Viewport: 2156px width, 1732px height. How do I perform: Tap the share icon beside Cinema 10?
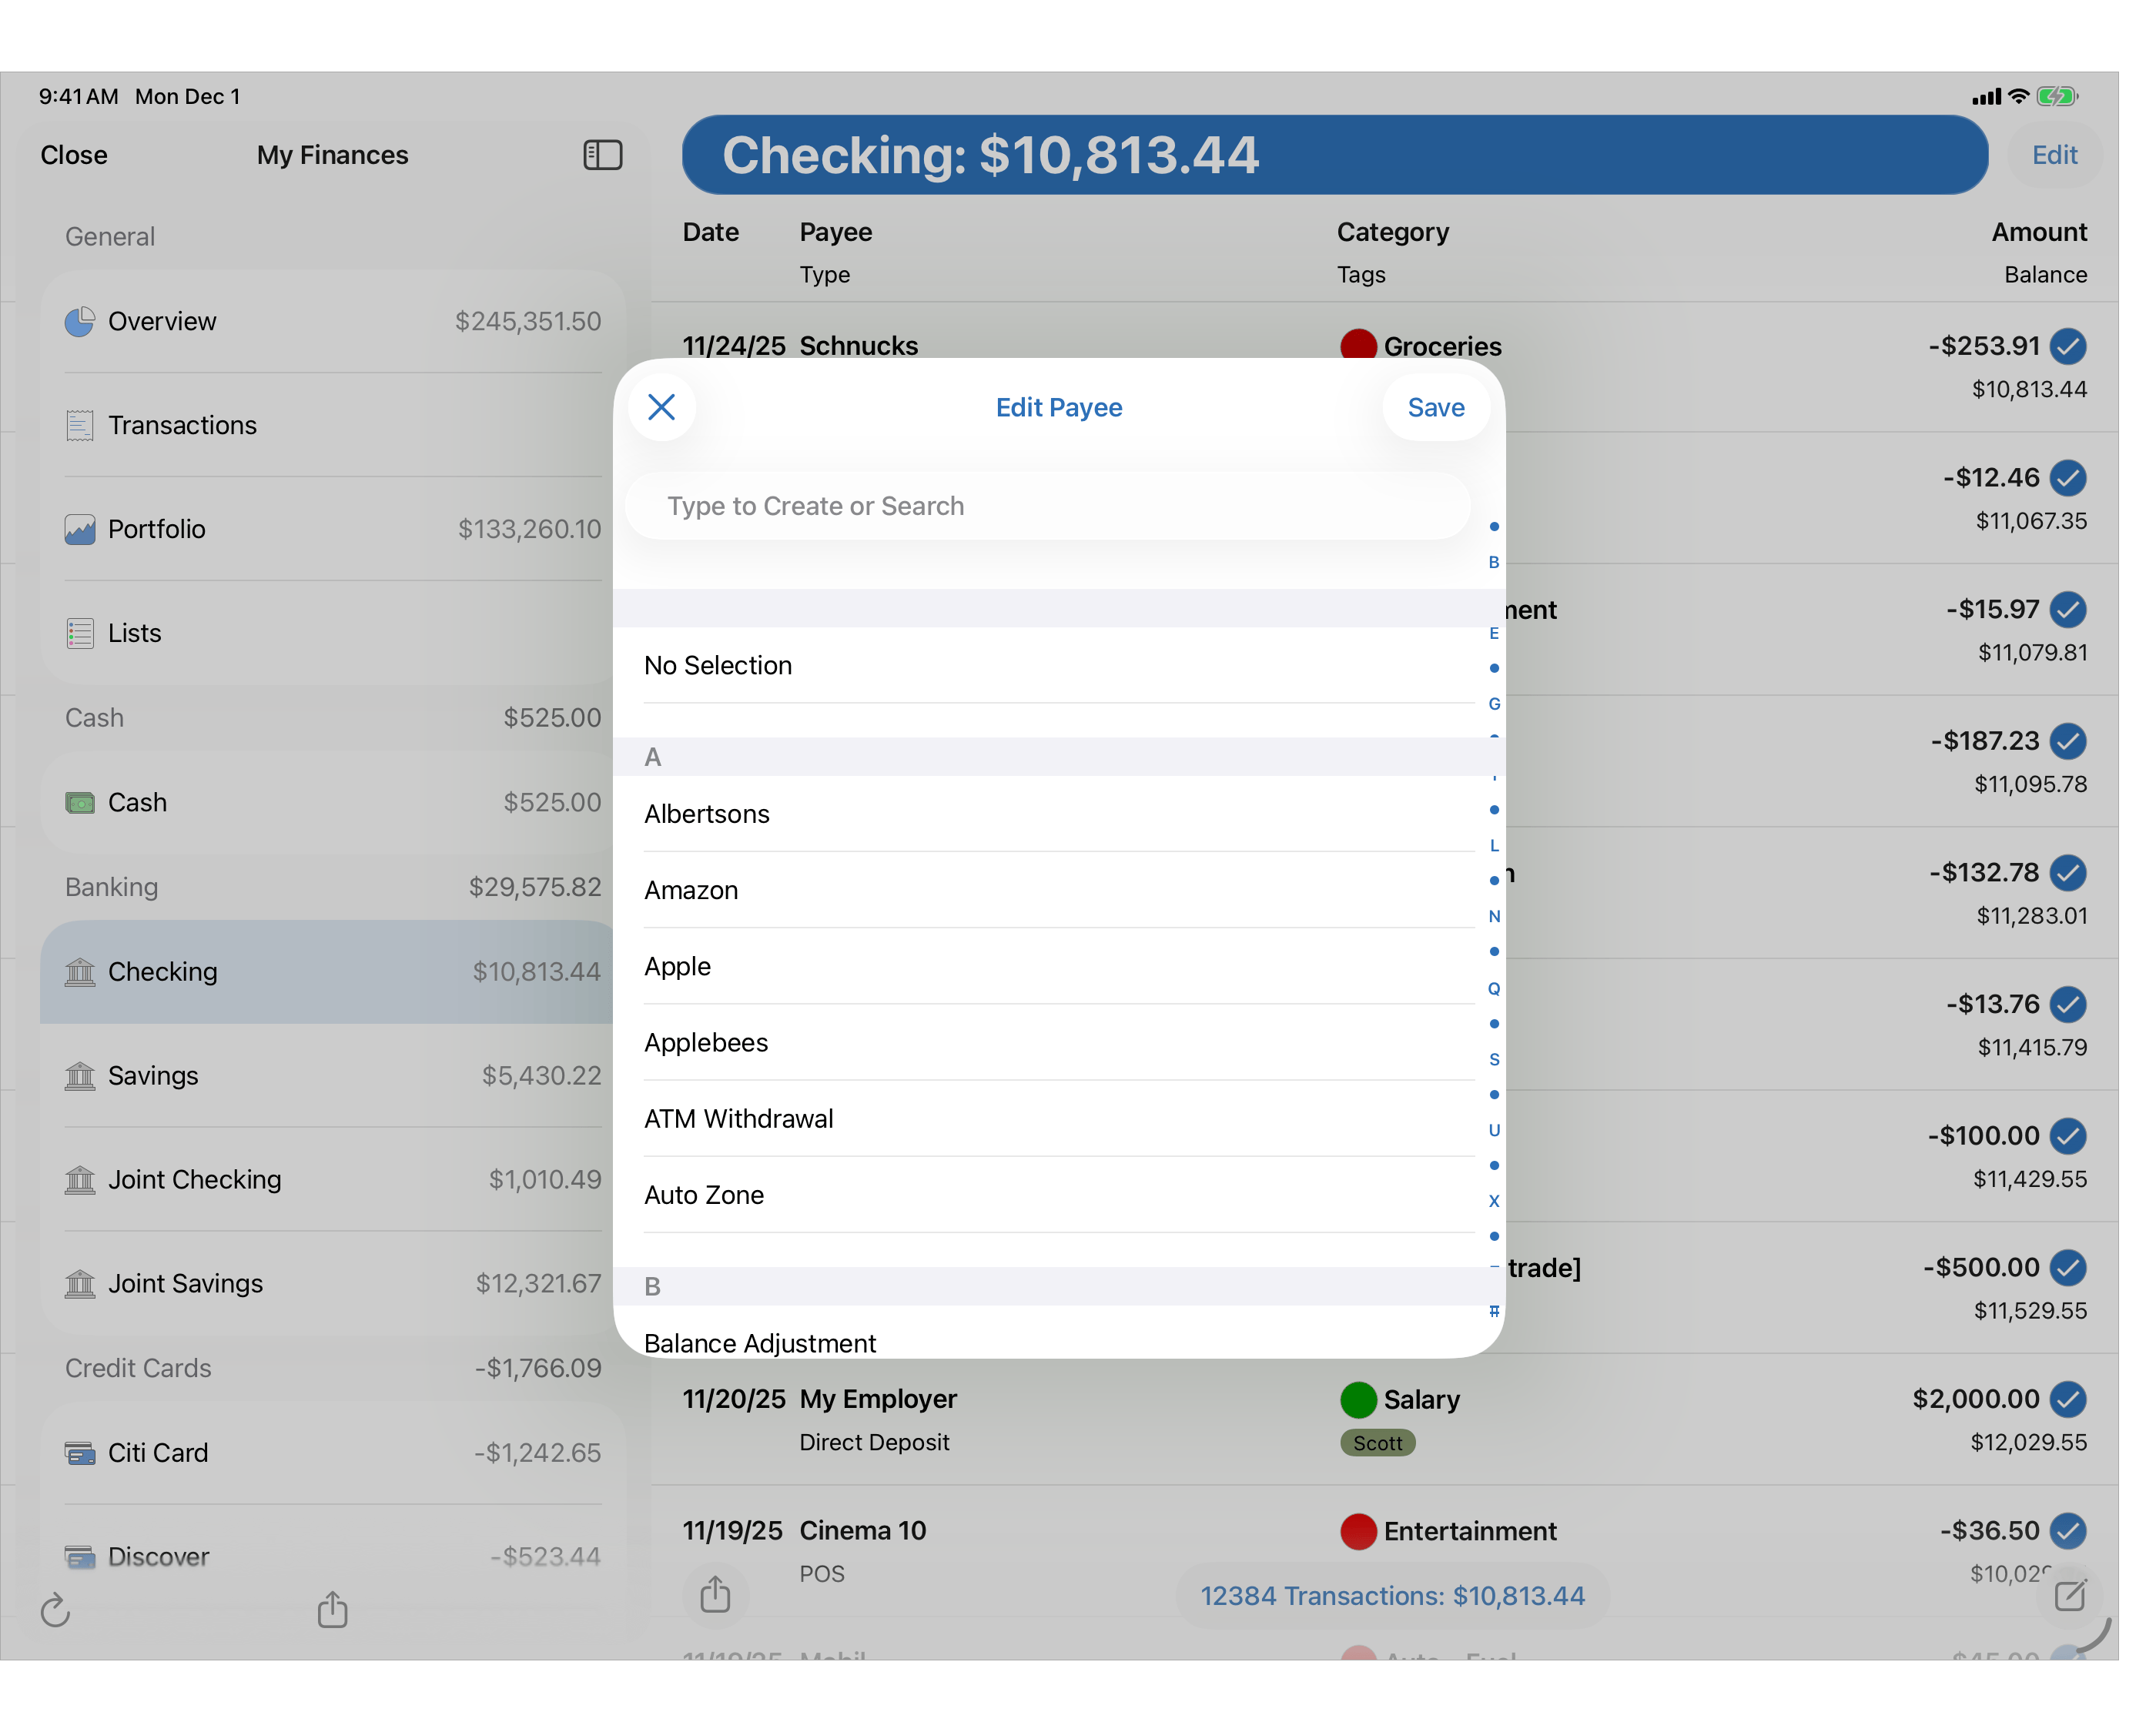714,1594
